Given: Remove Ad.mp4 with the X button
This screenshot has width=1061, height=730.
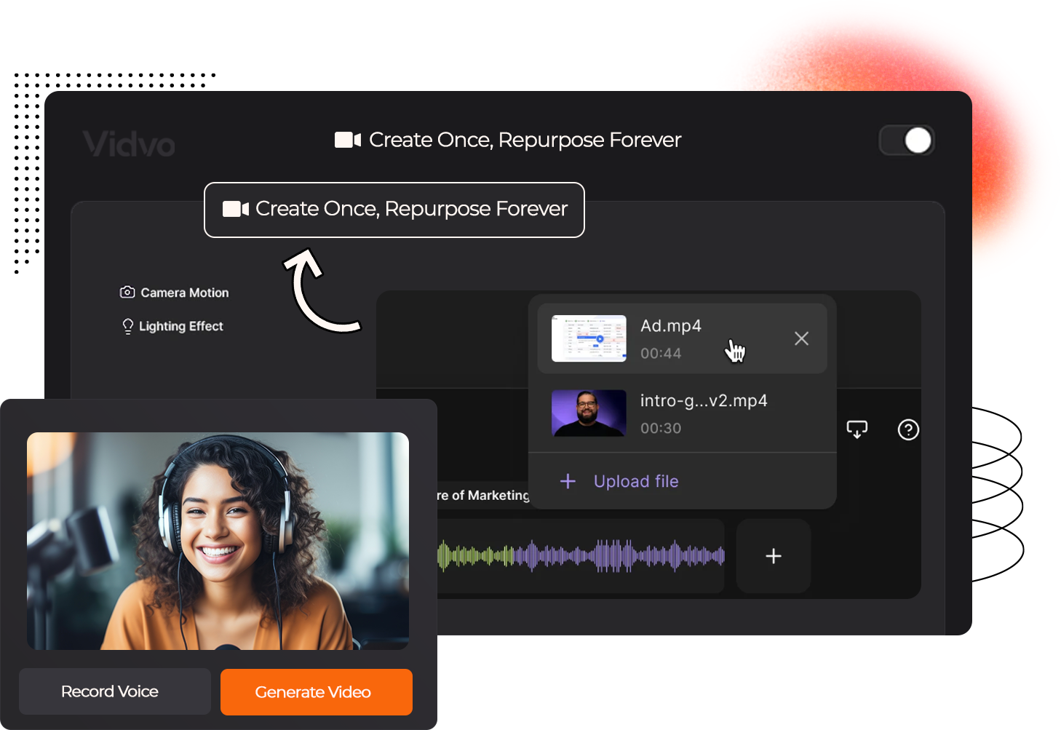Looking at the screenshot, I should 801,338.
